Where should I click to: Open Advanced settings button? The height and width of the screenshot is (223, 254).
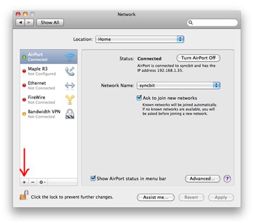(x=203, y=179)
